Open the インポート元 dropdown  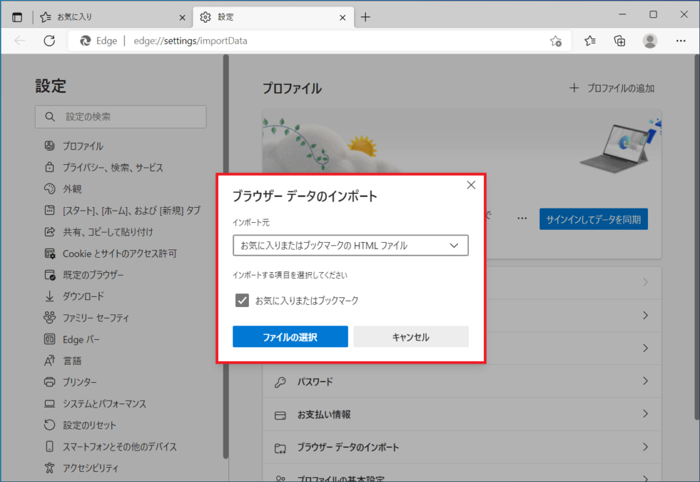pos(350,245)
